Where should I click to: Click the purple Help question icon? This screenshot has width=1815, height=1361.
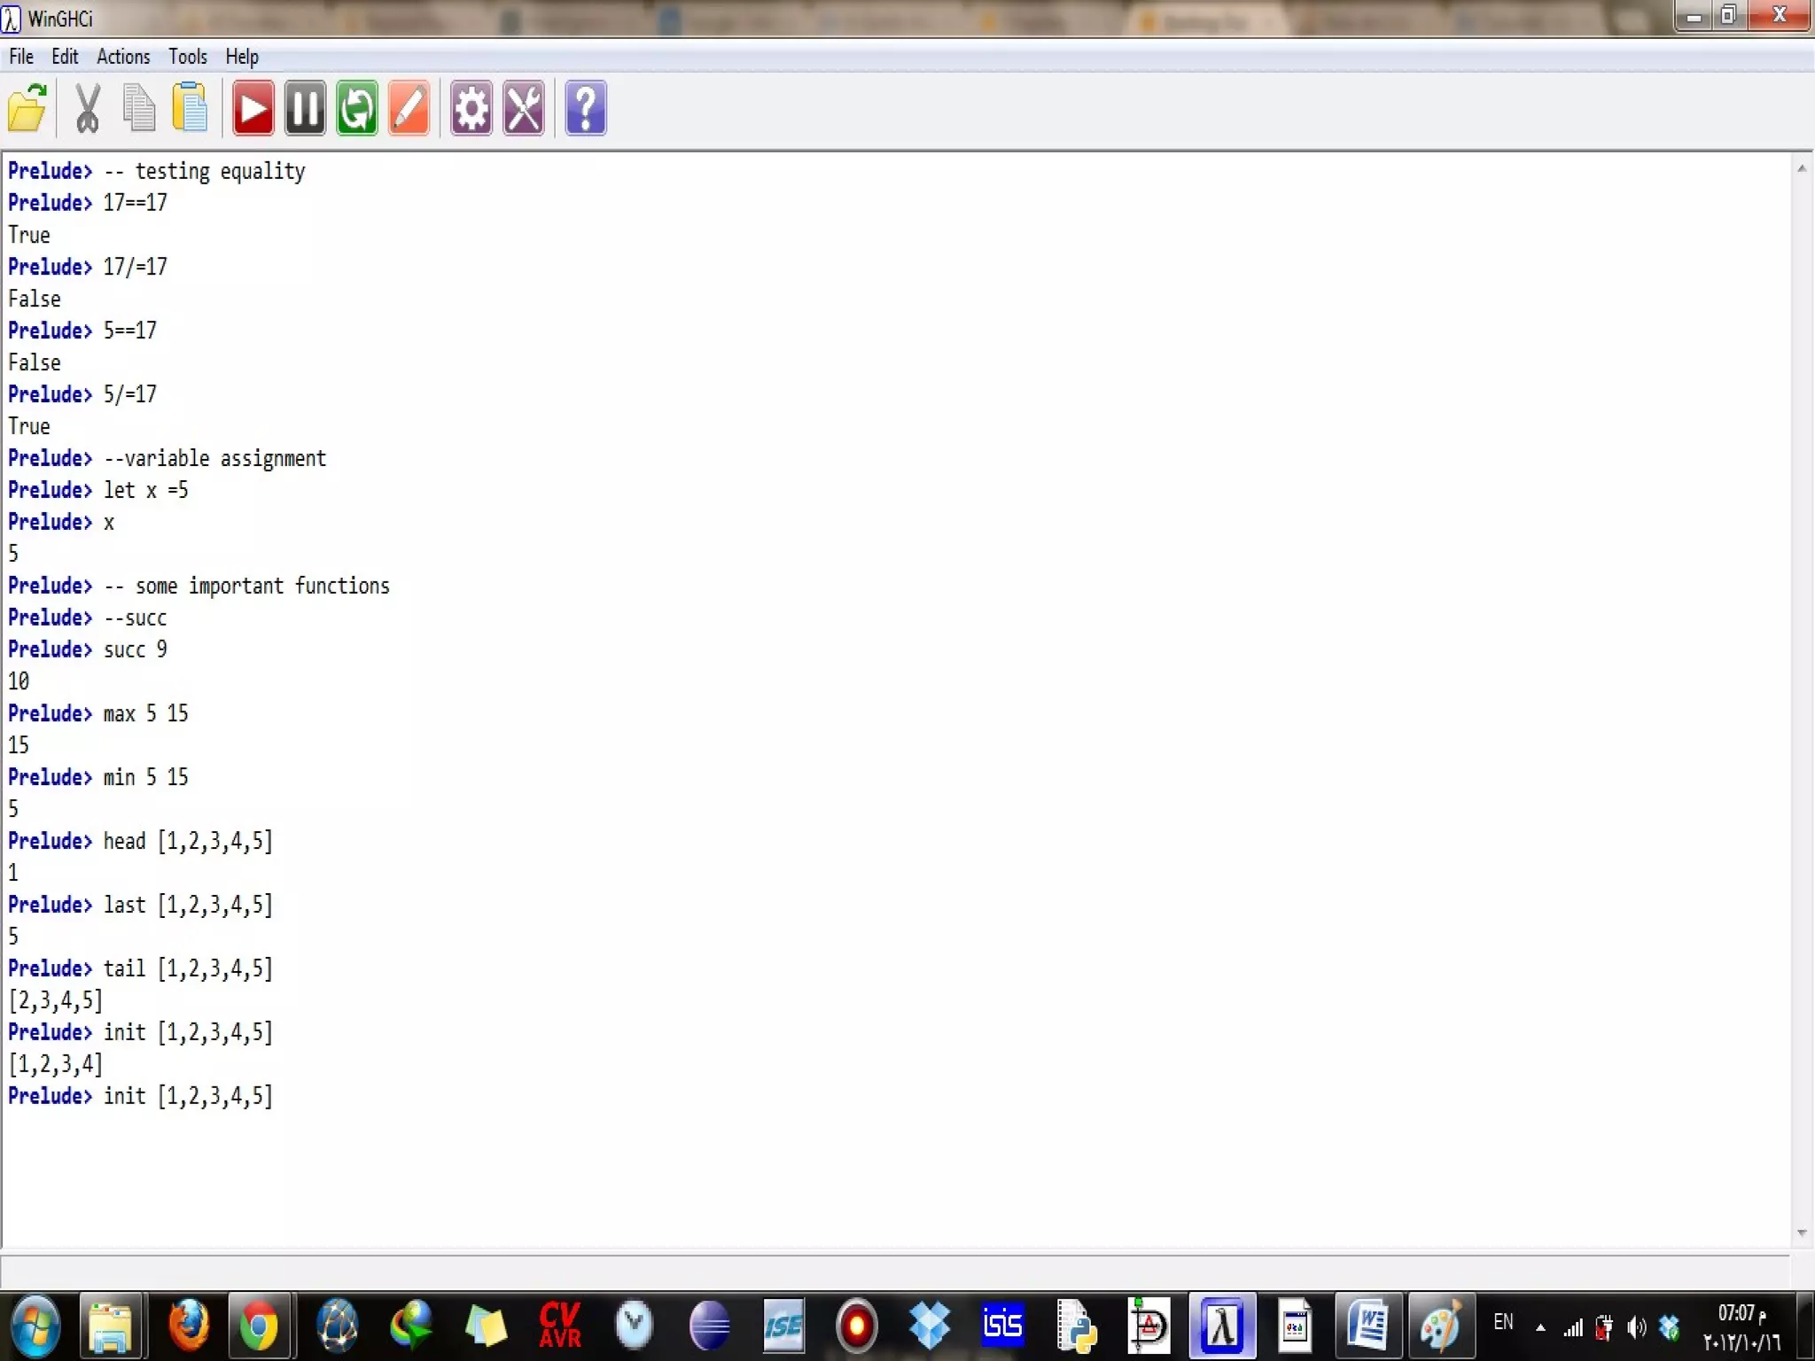tap(586, 109)
